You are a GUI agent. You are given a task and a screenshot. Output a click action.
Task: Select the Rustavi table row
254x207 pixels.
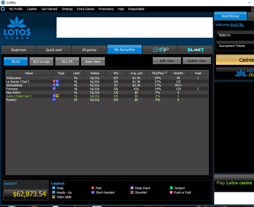click(107, 100)
